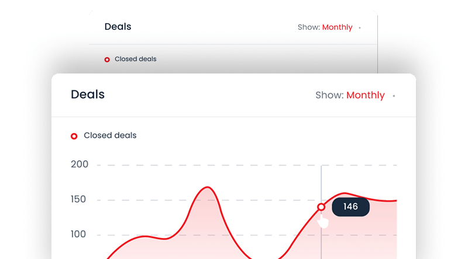Click the small arrow beside background Monthly
This screenshot has height=259, width=468.
pyautogui.click(x=360, y=28)
